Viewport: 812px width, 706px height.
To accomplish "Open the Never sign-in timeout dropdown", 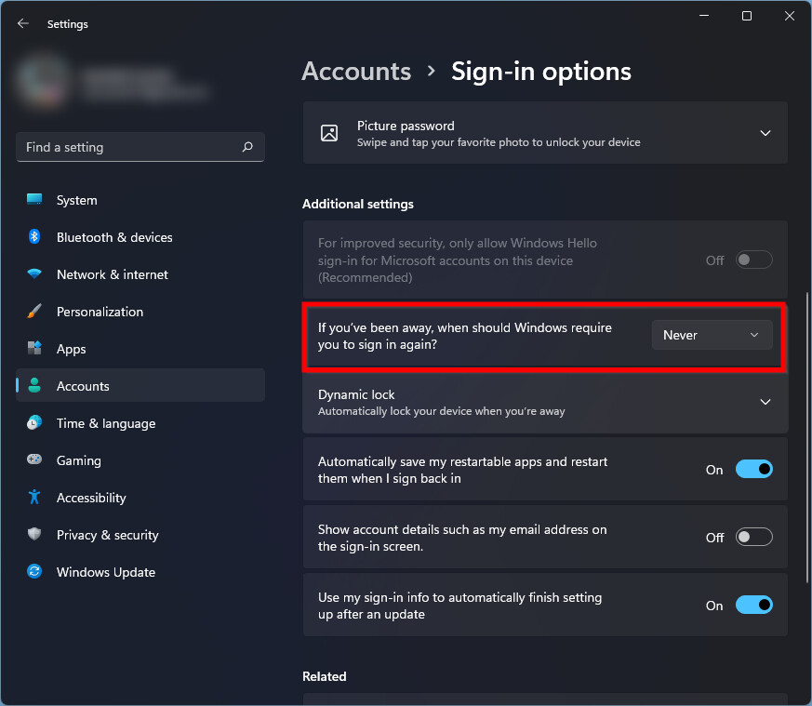I will click(712, 335).
